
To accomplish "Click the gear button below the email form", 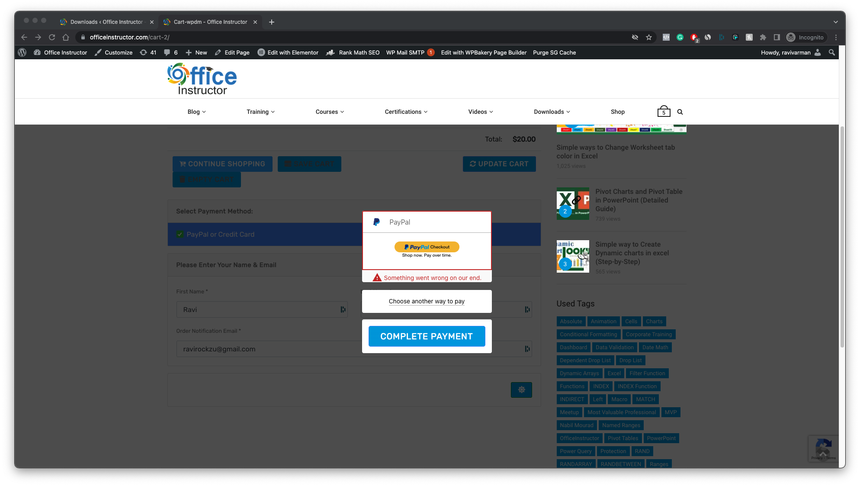I will point(521,389).
